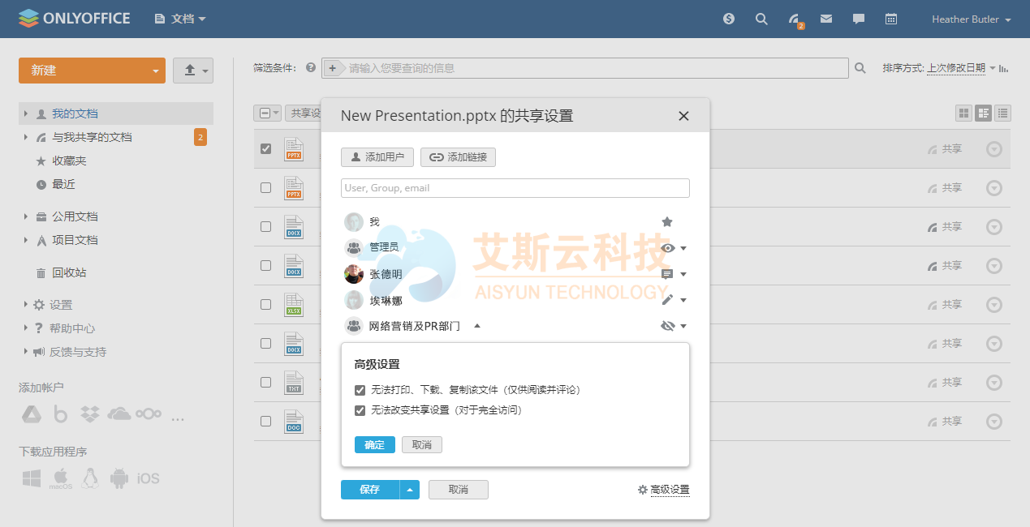Image resolution: width=1030 pixels, height=527 pixels.
Task: Connect a Dropbox account icon
Action: pos(90,414)
